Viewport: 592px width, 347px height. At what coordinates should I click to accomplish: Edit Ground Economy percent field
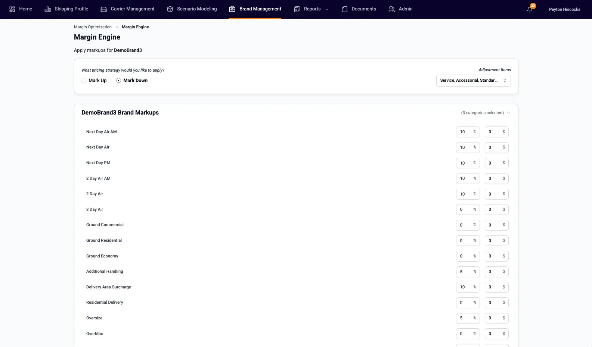pyautogui.click(x=468, y=256)
